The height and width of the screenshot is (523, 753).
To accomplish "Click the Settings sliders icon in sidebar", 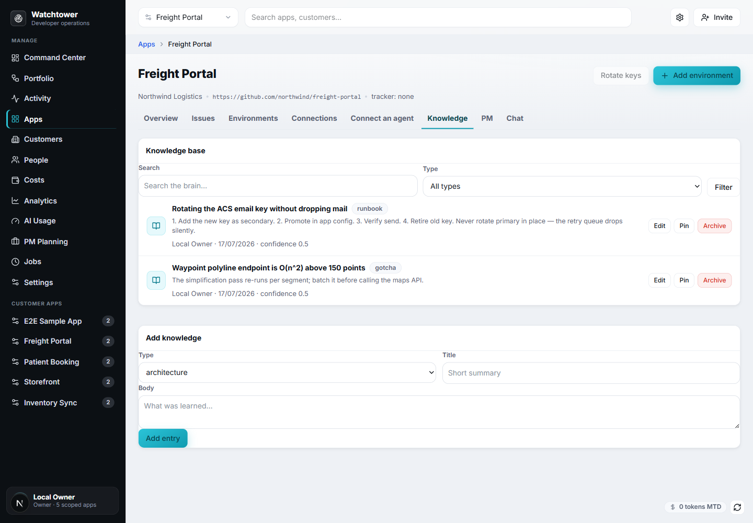I will click(x=15, y=282).
